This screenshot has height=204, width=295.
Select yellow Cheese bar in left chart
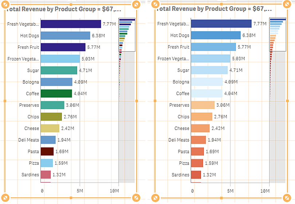50,128
